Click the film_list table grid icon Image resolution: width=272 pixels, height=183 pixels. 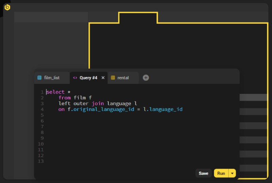coord(39,78)
